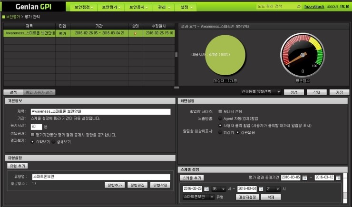This screenshot has width=352, height=207.
Task: Select Agent 자동(강제)팝업 radio option
Action: coord(220,118)
